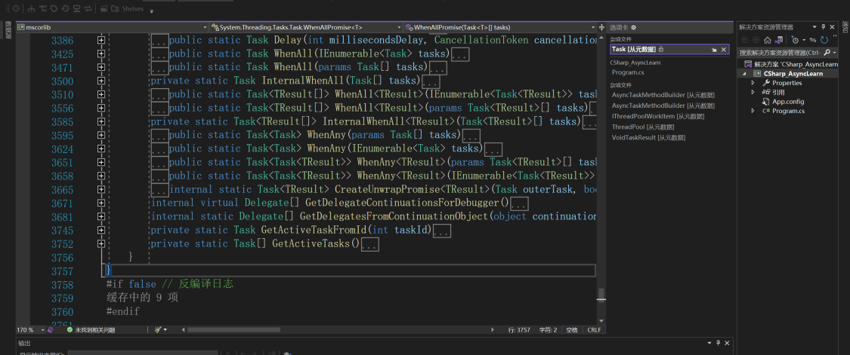Click the split editor icon above scrollbar
Viewport: 850px width, 355px height.
pos(601,27)
